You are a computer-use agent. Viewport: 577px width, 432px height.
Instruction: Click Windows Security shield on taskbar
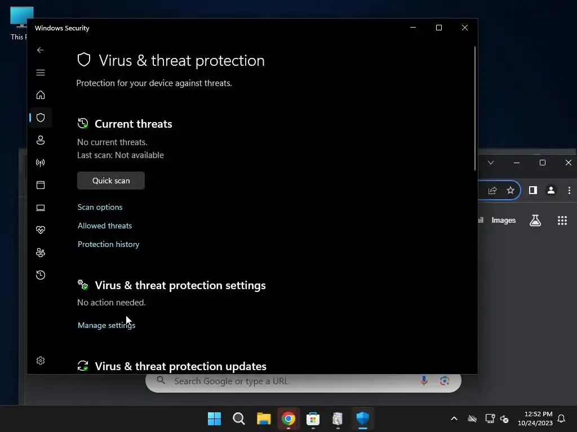[362, 418]
